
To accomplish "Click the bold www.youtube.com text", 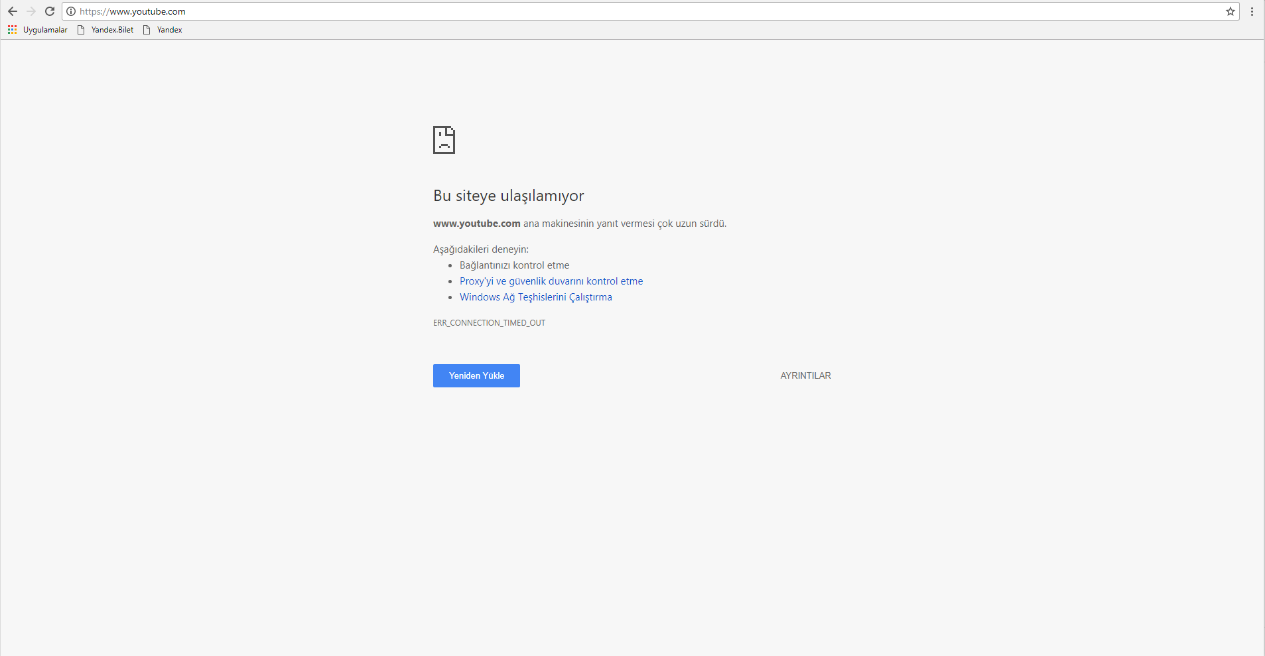I will pos(476,224).
